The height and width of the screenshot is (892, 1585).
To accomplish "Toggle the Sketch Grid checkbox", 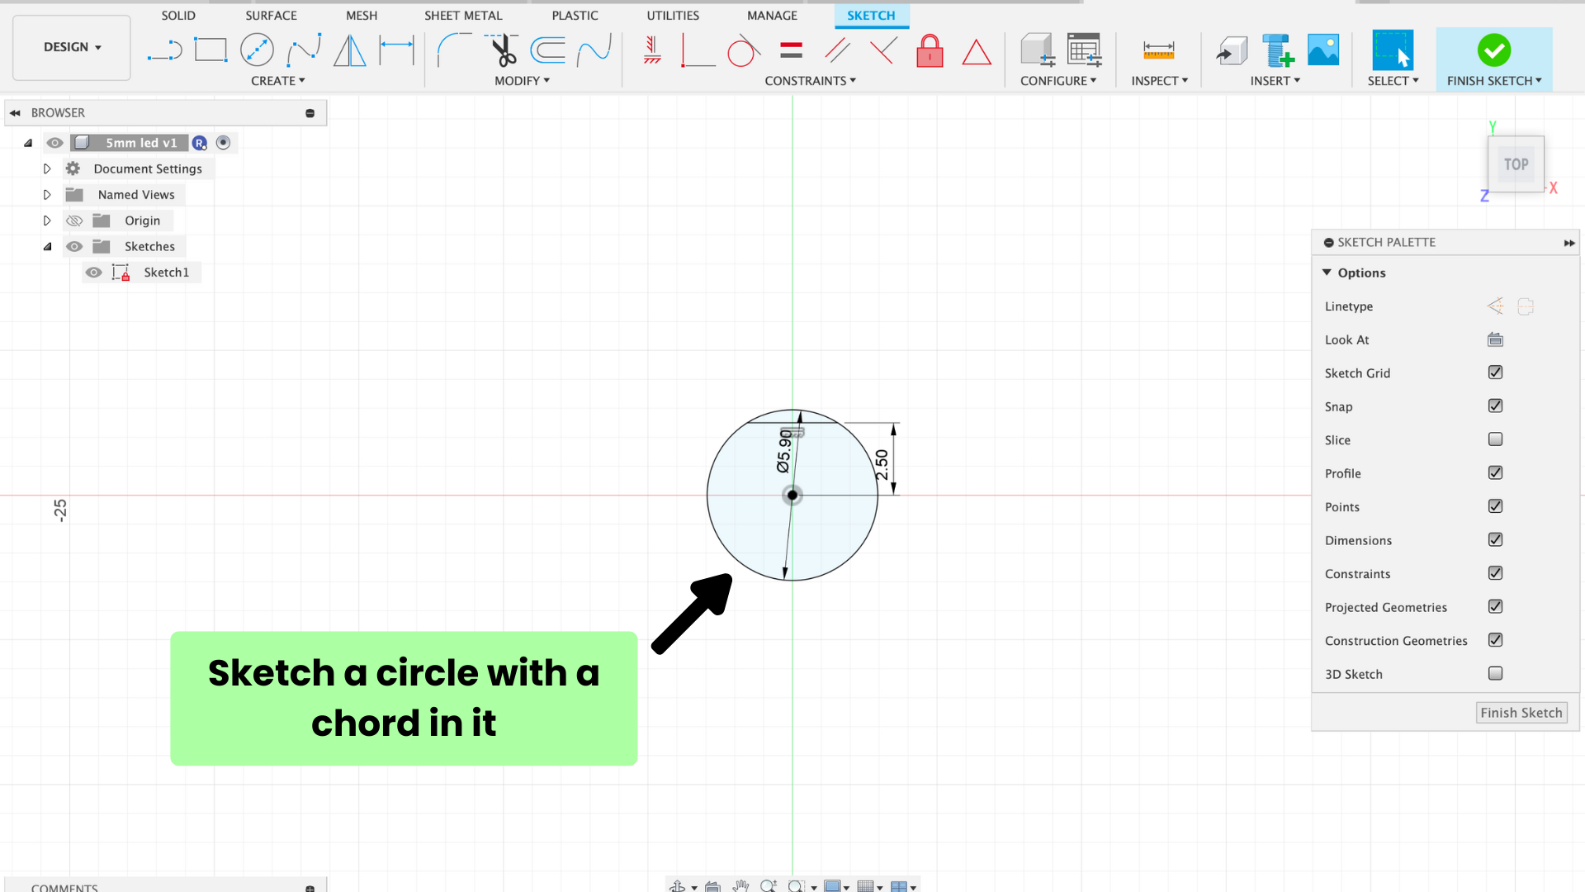I will (x=1495, y=372).
